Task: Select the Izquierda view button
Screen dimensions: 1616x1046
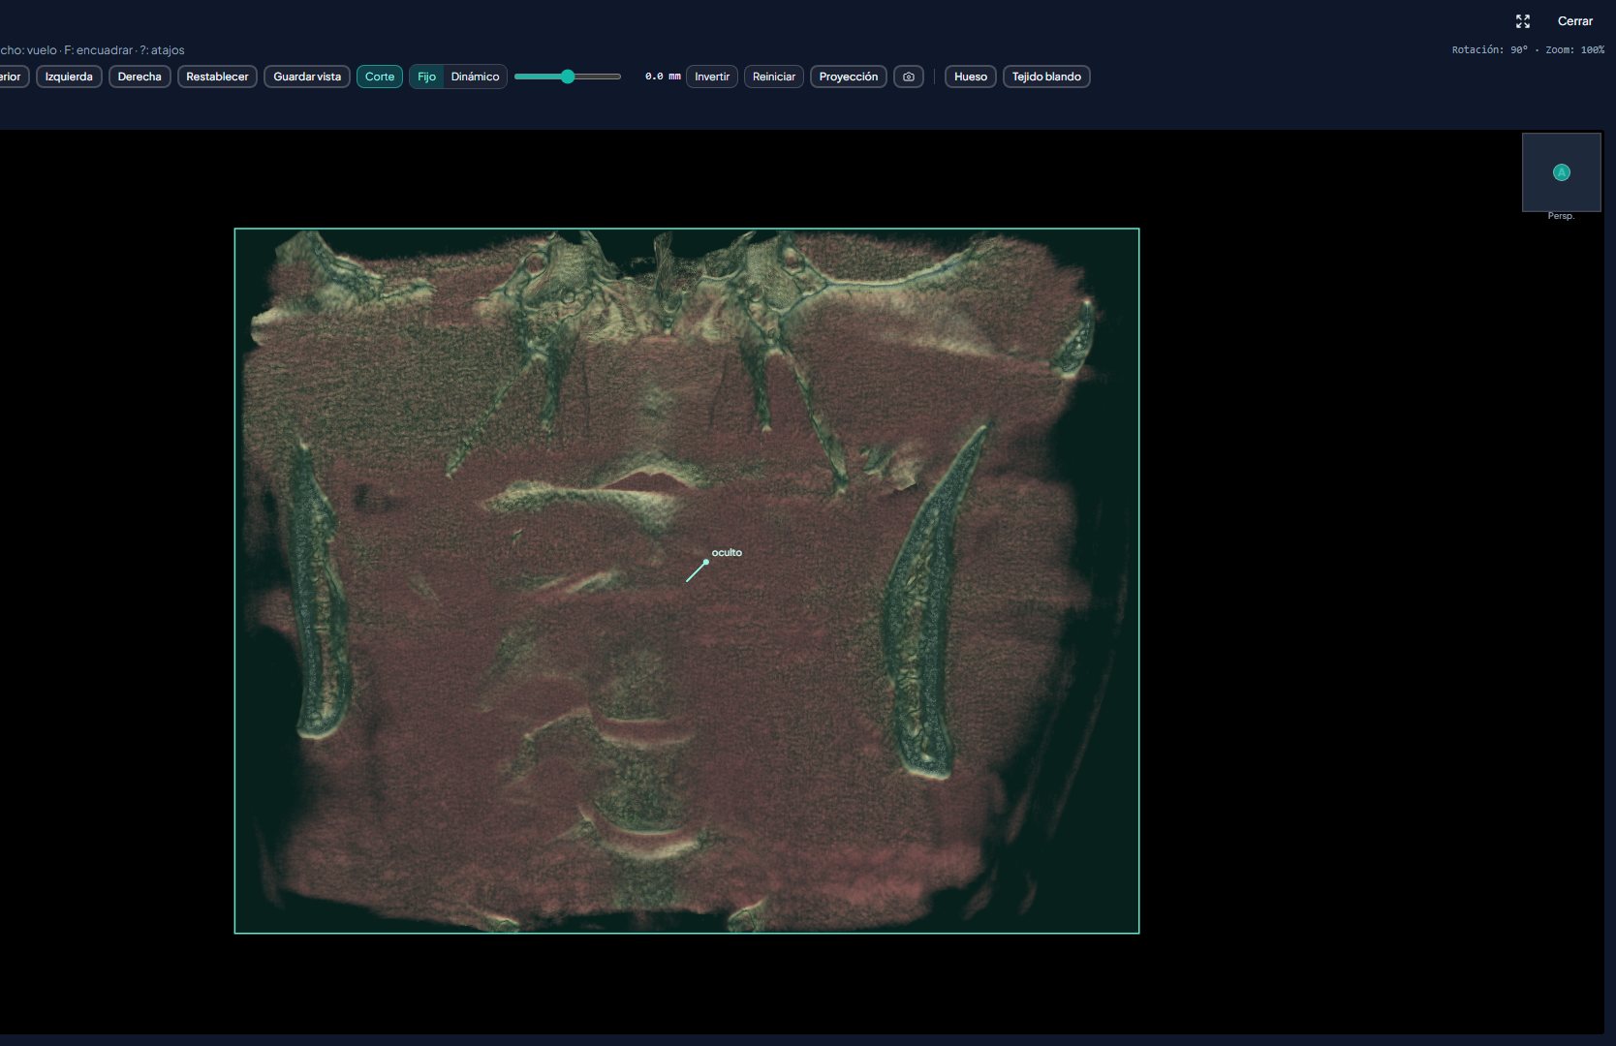Action: pos(69,77)
